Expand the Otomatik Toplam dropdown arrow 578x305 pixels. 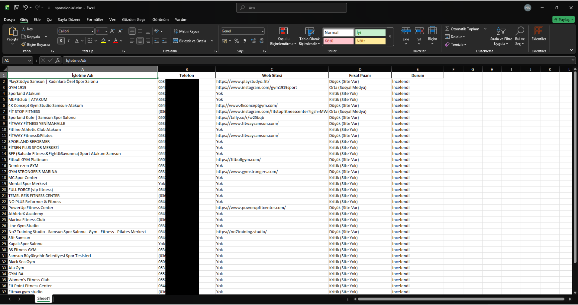coord(486,29)
